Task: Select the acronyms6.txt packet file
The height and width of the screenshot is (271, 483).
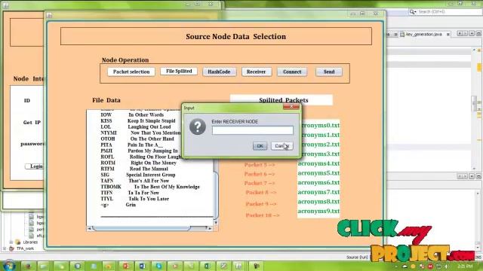Action: [318, 182]
